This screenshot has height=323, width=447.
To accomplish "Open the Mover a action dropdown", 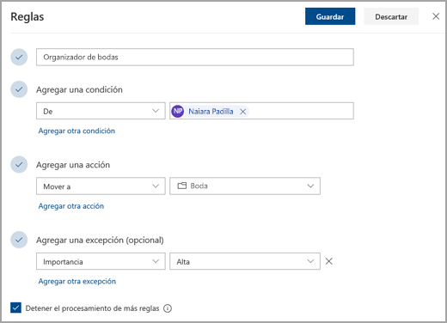I will (x=101, y=186).
